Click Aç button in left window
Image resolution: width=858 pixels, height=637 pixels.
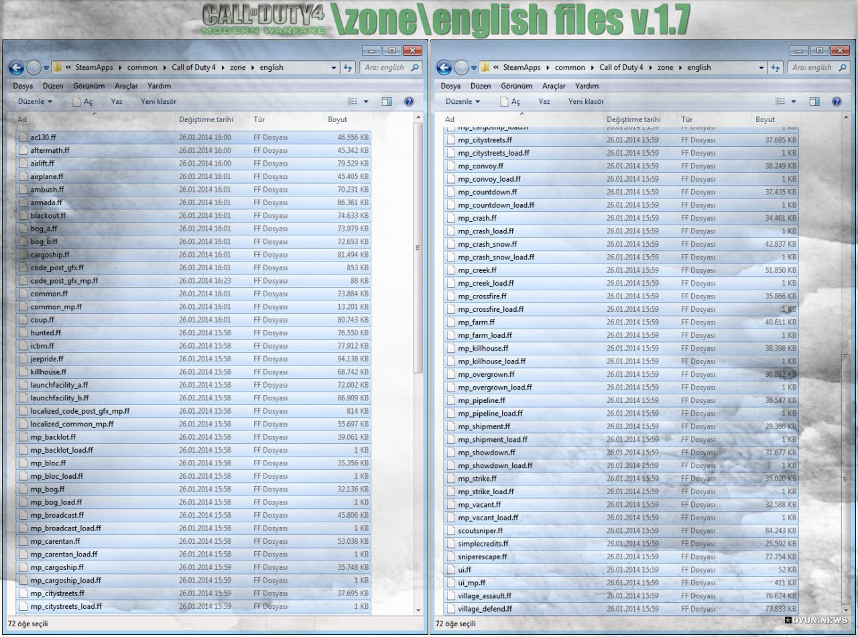[82, 102]
